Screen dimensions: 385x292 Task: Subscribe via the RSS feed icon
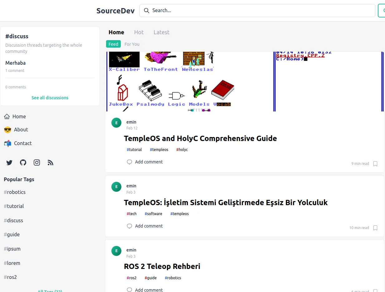[x=50, y=162]
